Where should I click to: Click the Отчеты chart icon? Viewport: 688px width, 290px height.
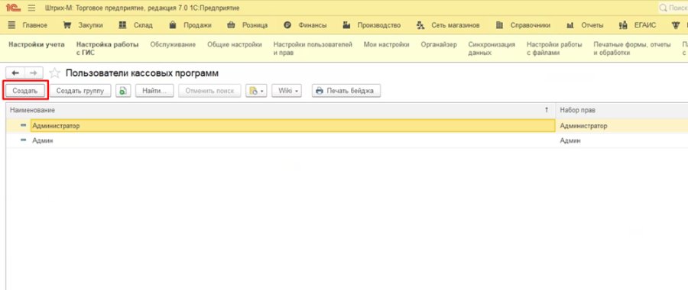570,25
